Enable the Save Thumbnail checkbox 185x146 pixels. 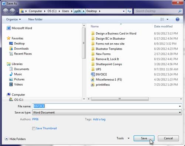pos(34,128)
